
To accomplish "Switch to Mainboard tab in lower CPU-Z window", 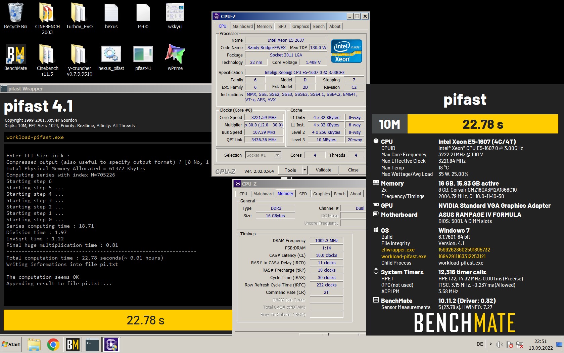I will click(263, 194).
